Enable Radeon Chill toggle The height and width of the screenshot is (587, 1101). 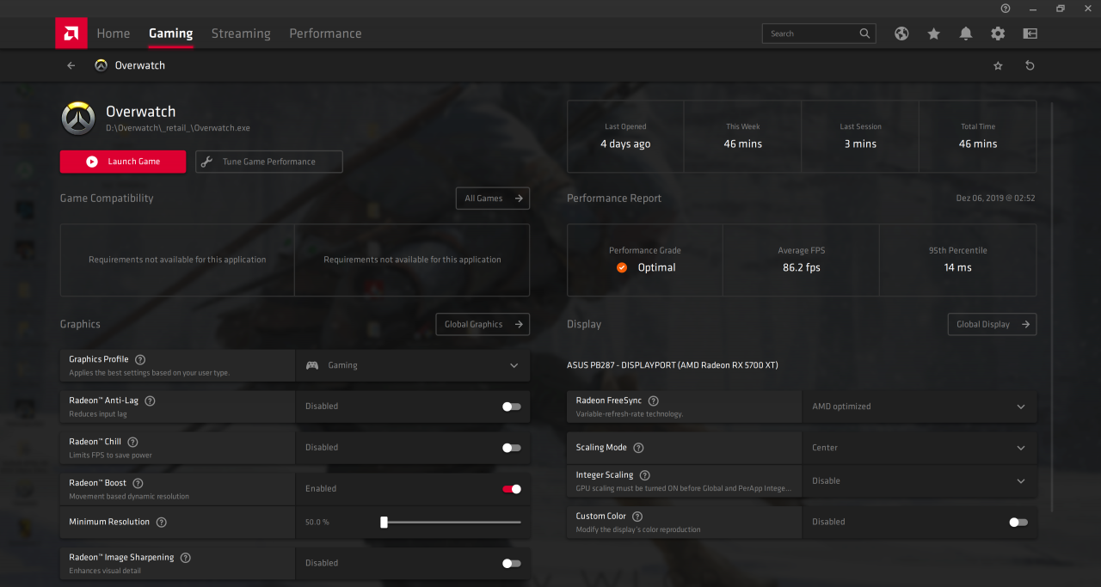(x=512, y=448)
